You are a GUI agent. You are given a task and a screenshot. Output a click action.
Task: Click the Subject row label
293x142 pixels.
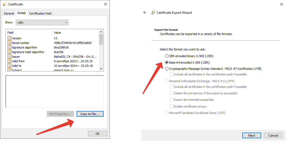tap(17, 70)
